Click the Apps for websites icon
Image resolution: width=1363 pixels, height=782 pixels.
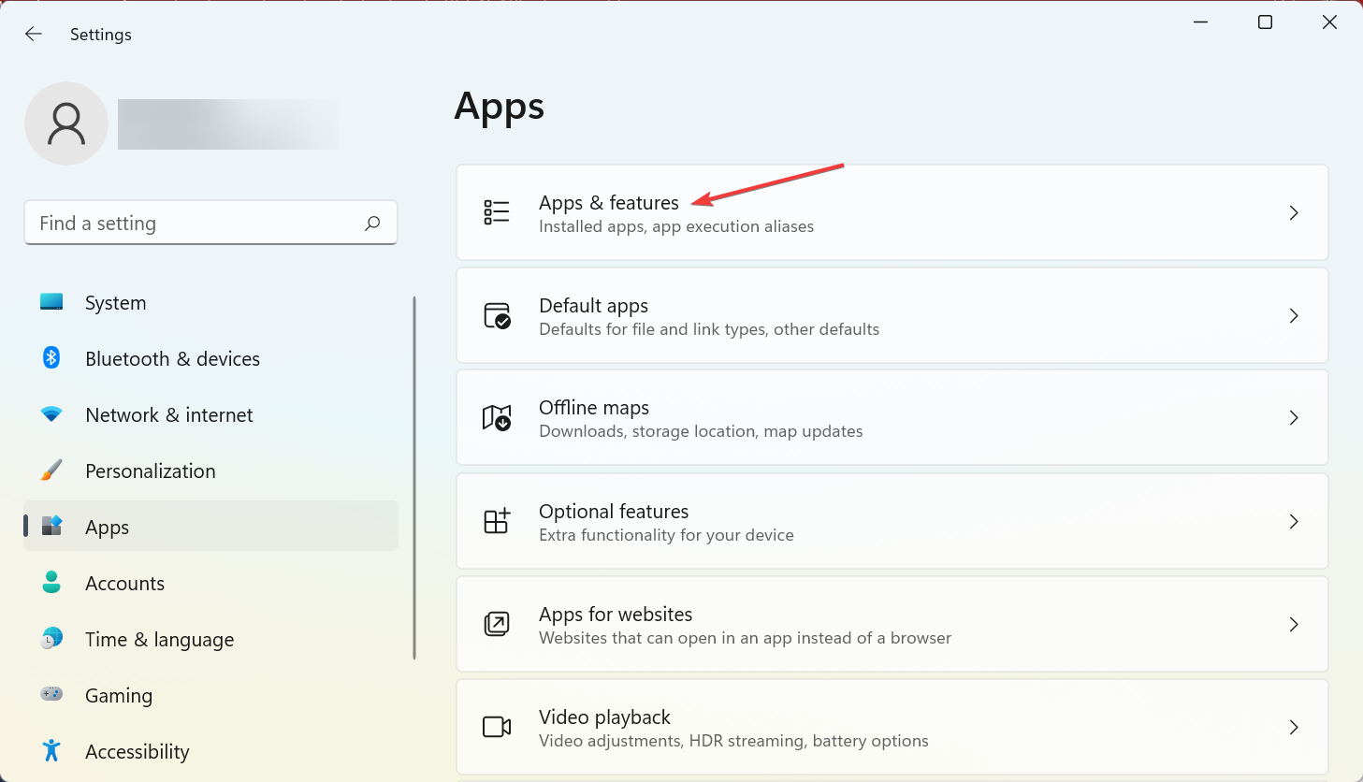point(497,624)
